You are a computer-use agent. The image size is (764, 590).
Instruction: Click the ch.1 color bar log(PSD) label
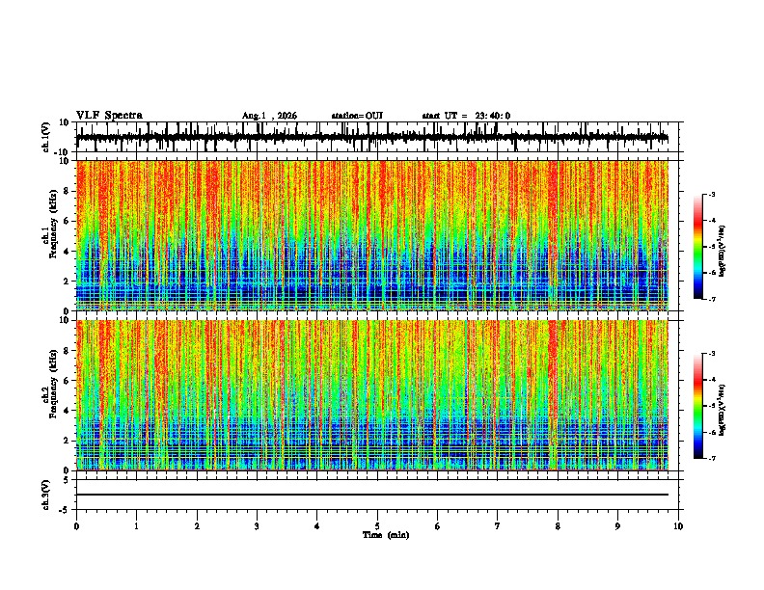[x=723, y=252]
